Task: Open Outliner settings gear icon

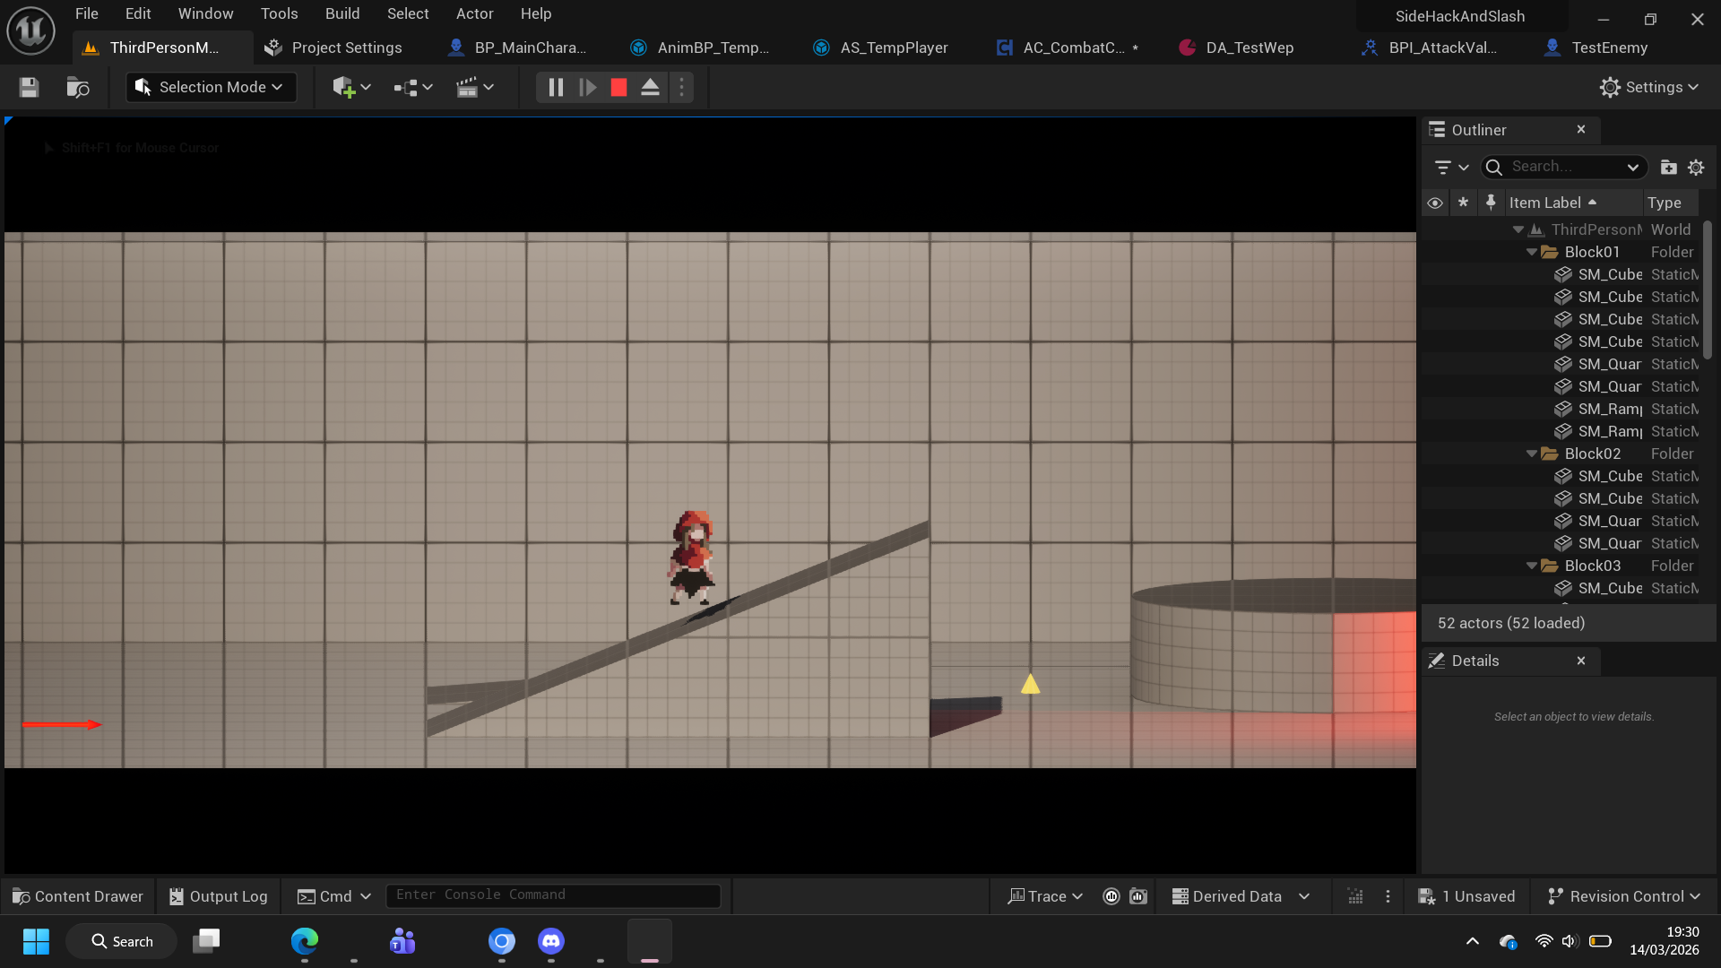Action: (1696, 167)
